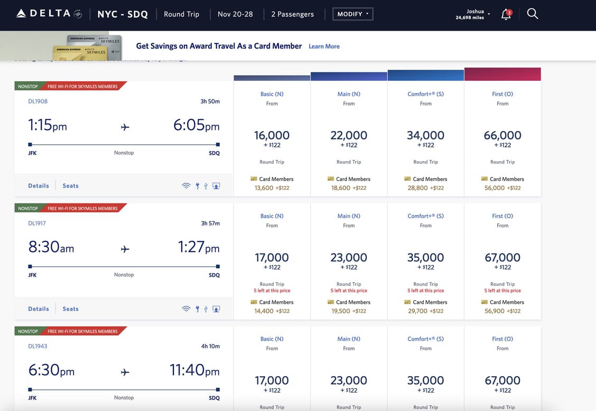The width and height of the screenshot is (596, 411).
Task: Open the MODIFY search dropdown
Action: tap(352, 14)
